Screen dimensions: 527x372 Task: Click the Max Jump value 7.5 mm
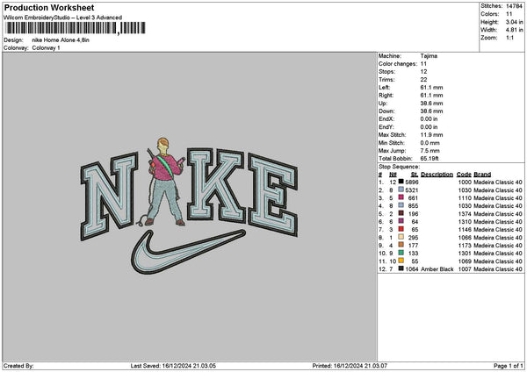[x=430, y=151]
